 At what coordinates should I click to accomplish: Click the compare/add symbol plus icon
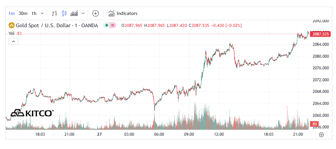(95, 13)
